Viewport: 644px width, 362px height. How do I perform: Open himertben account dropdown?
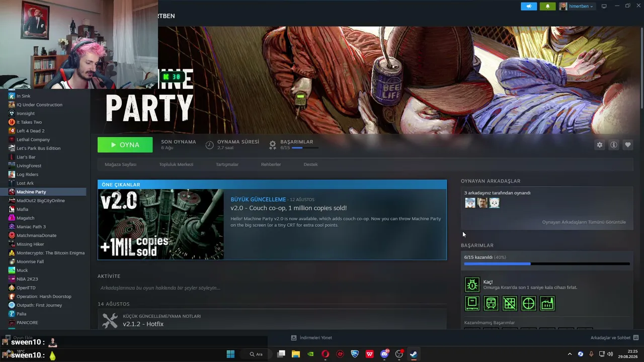tap(577, 6)
